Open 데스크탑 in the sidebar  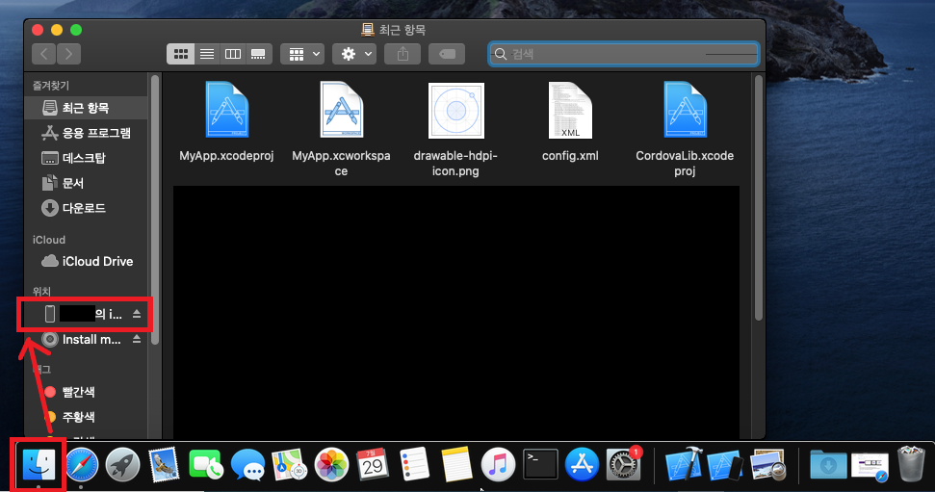coord(86,158)
